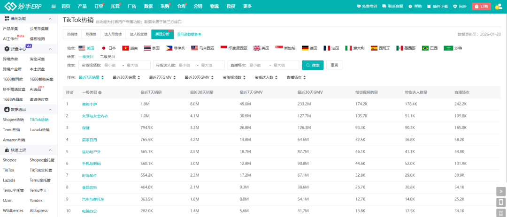
Task: Open 免费培训 free training
Action: pos(367,7)
